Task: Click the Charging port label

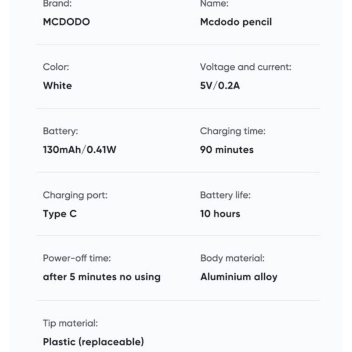Action: [75, 195]
